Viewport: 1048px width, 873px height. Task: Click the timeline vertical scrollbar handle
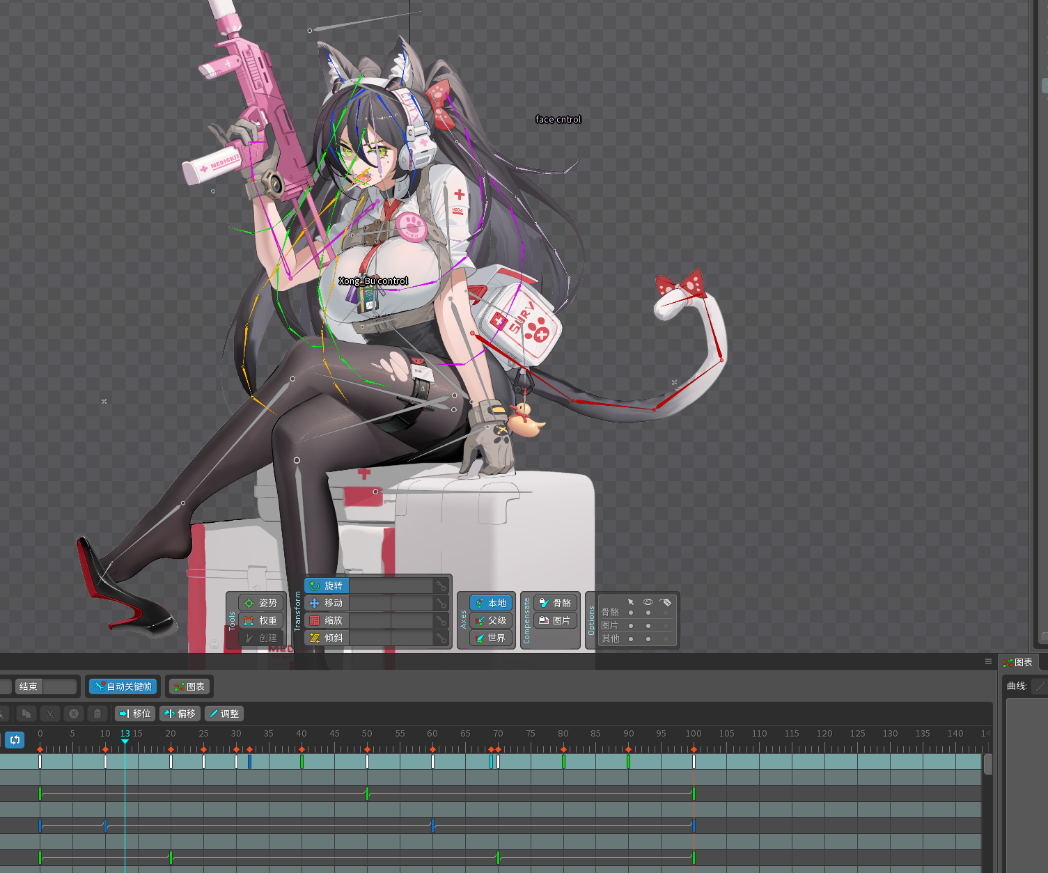click(x=987, y=764)
